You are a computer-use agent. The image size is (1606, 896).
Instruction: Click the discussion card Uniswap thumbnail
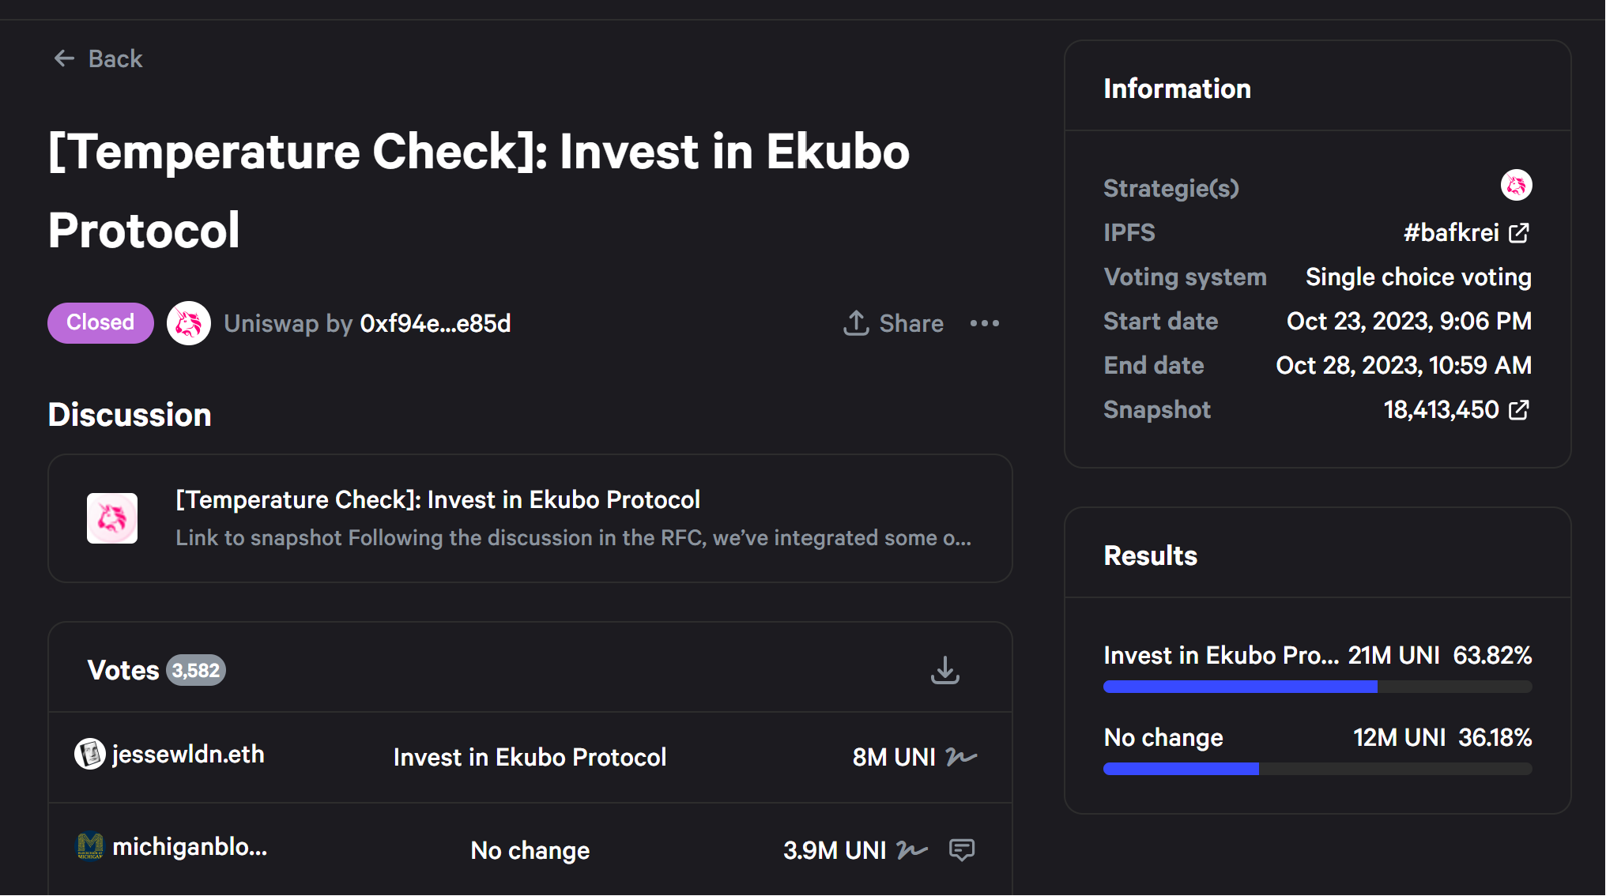[112, 518]
